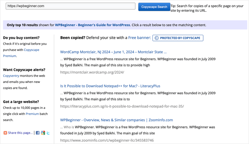Click the Free banner link
This screenshot has height=144, width=249.
(x=140, y=38)
